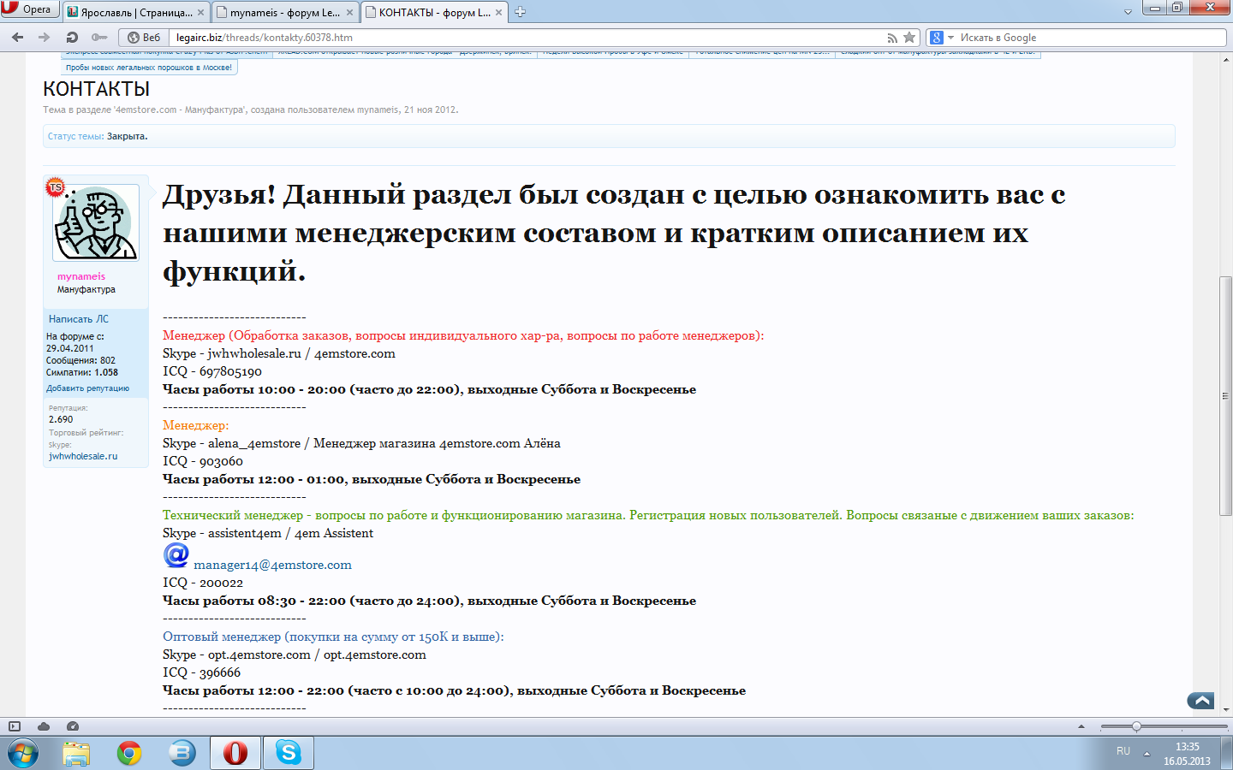Click the ICQ - 697805190 line
Image resolution: width=1233 pixels, height=770 pixels.
click(x=212, y=371)
